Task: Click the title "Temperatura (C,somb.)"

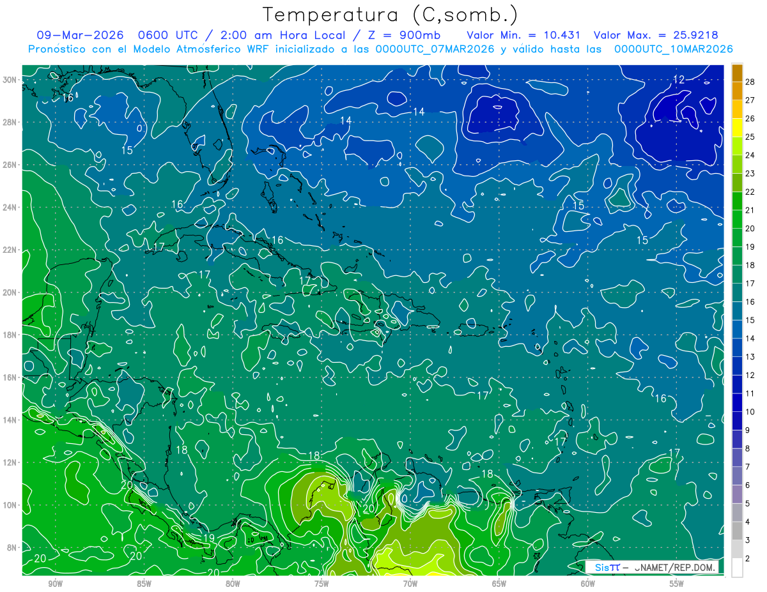Action: coord(391,14)
